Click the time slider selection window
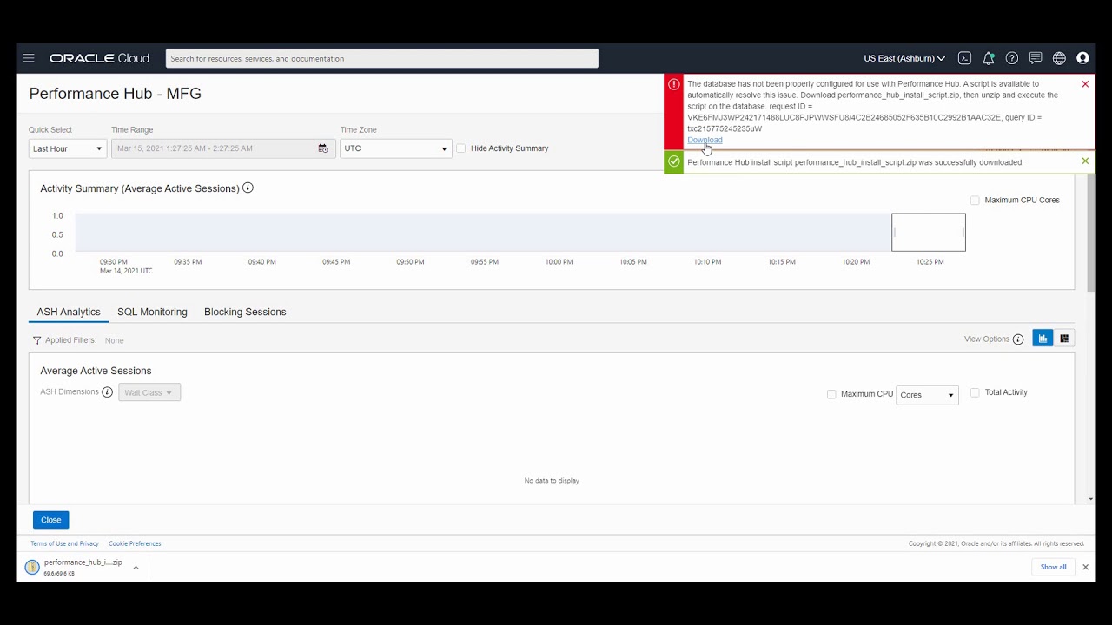The width and height of the screenshot is (1112, 625). [929, 233]
